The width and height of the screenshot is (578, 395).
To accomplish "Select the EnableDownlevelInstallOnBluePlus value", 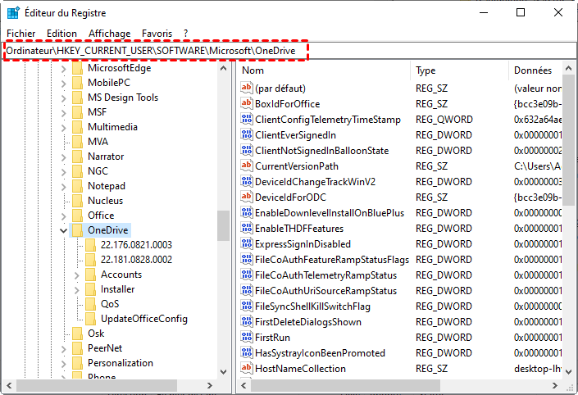I will [x=330, y=213].
